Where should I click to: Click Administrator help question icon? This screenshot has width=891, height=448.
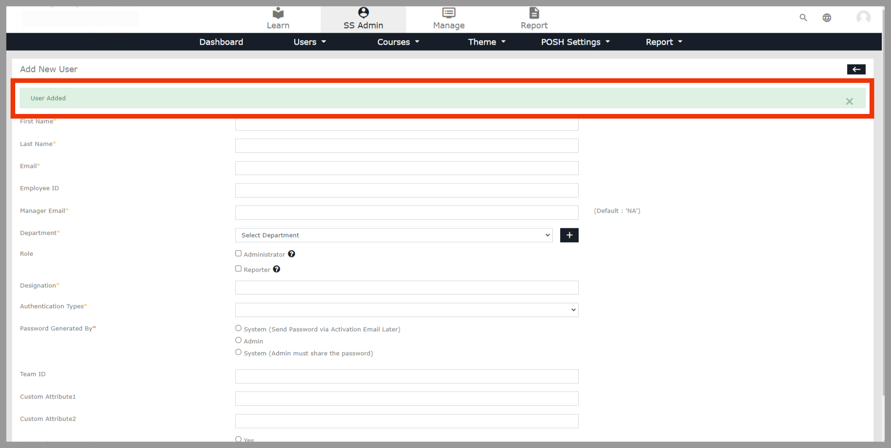292,254
